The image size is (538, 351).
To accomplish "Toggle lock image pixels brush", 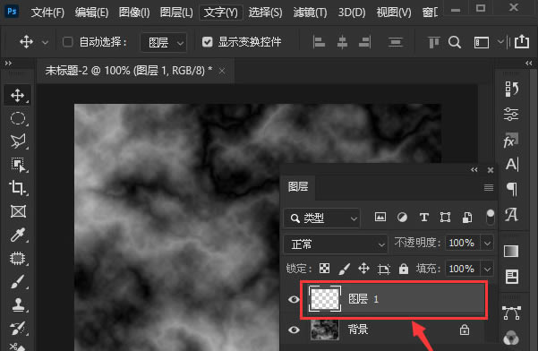I will (344, 269).
